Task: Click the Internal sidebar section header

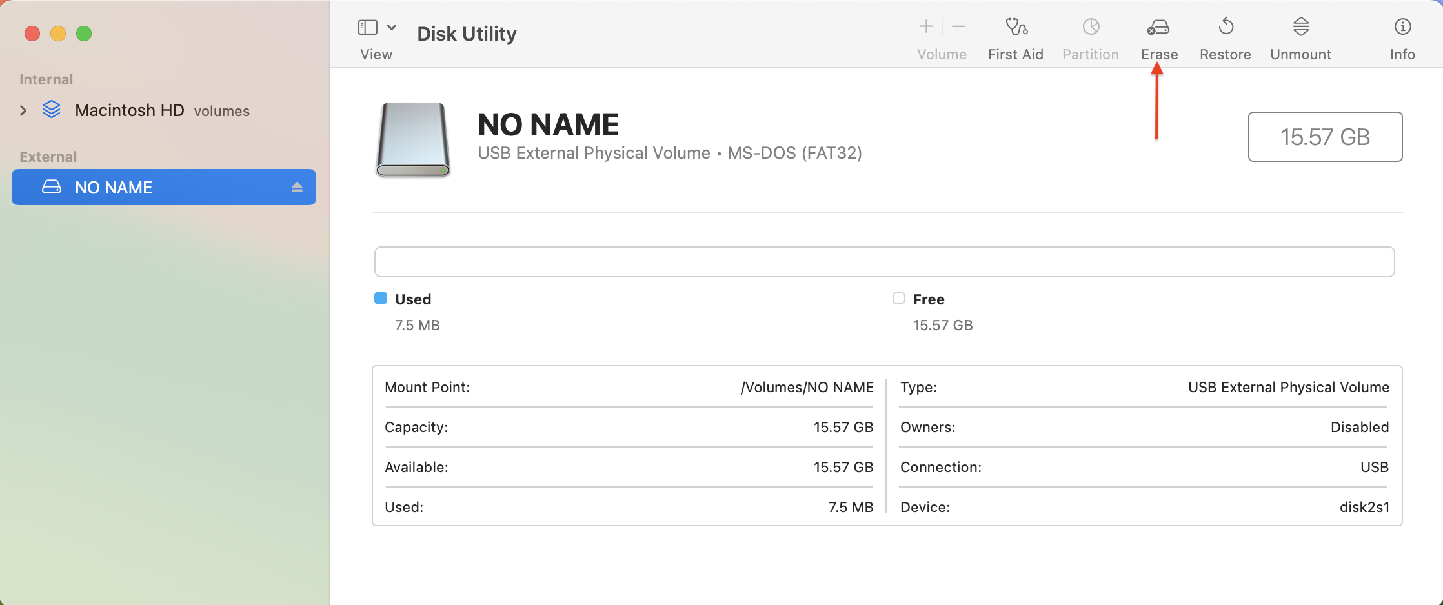Action: tap(46, 79)
